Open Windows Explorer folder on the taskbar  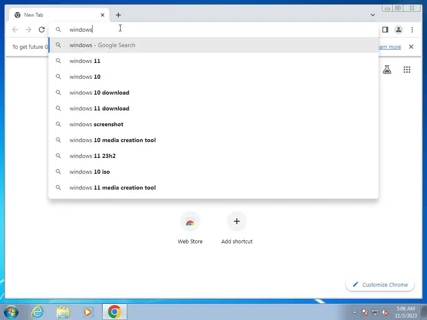(x=63, y=312)
